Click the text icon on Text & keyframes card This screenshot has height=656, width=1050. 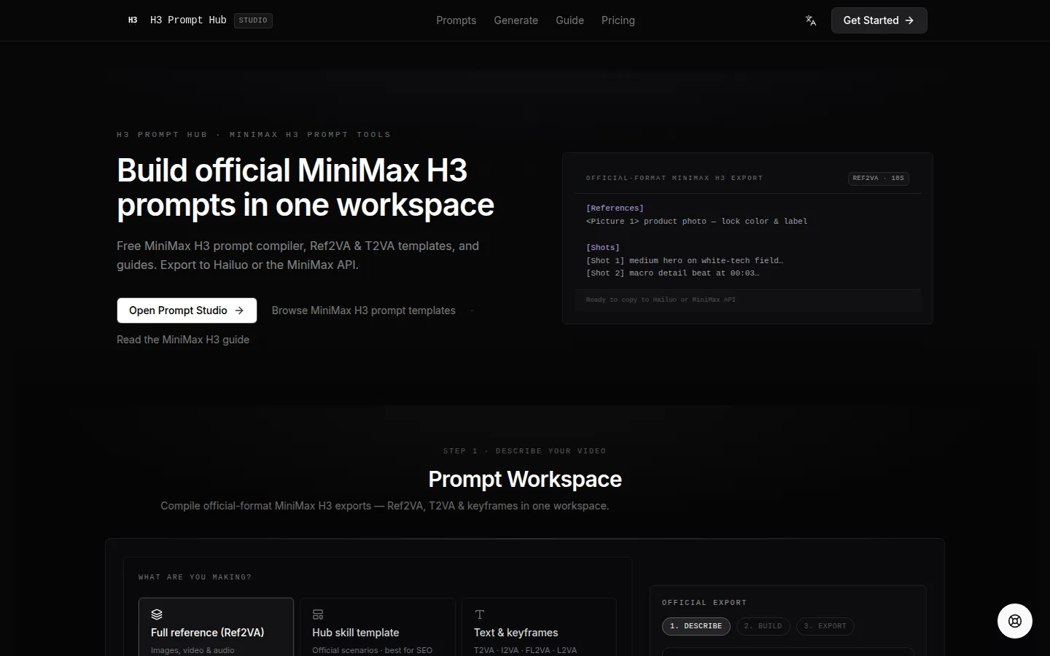pos(480,614)
